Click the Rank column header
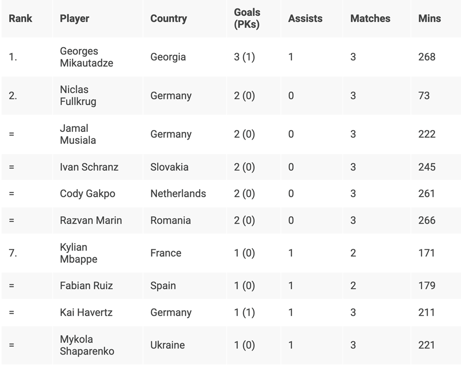 20,18
